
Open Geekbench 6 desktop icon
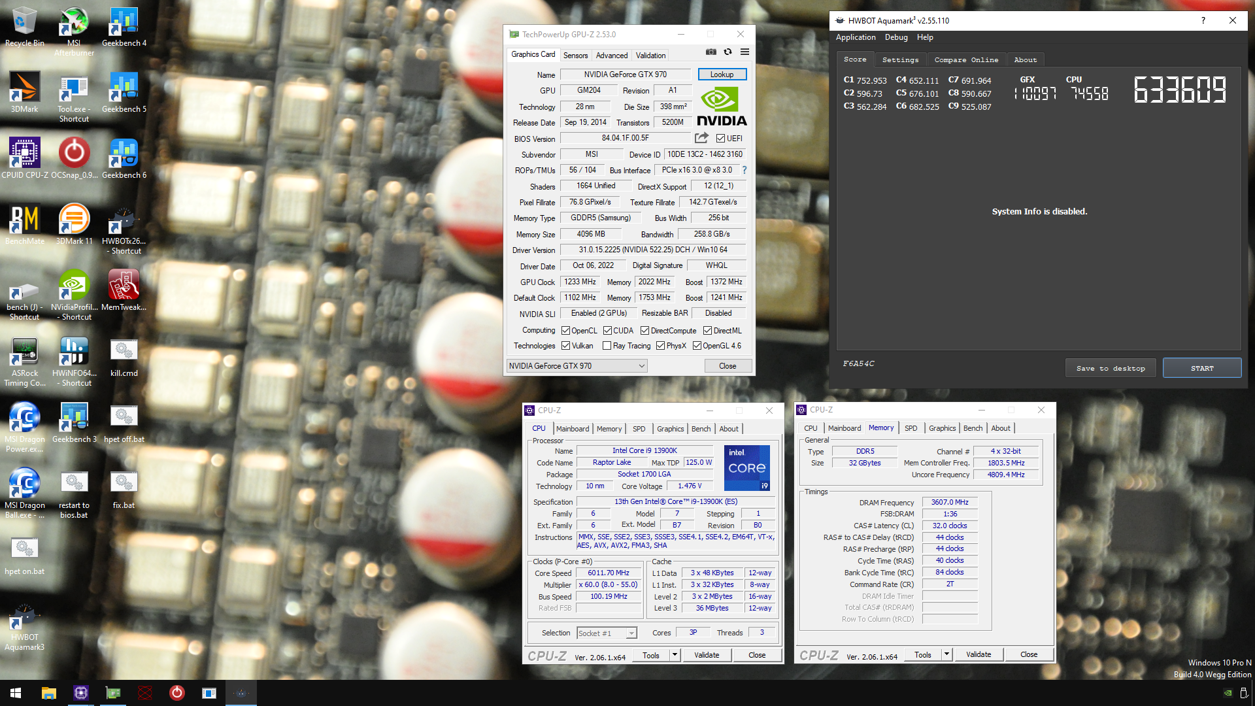coord(124,158)
